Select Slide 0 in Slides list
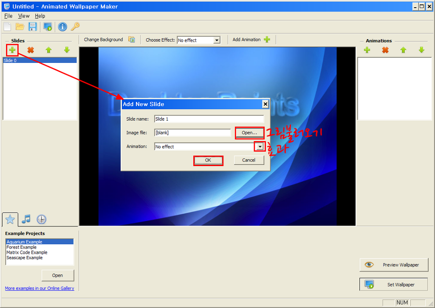Screen dimensions: 435x308 [x=40, y=60]
